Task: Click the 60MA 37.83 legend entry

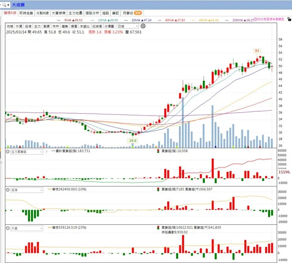Action: 172,20
